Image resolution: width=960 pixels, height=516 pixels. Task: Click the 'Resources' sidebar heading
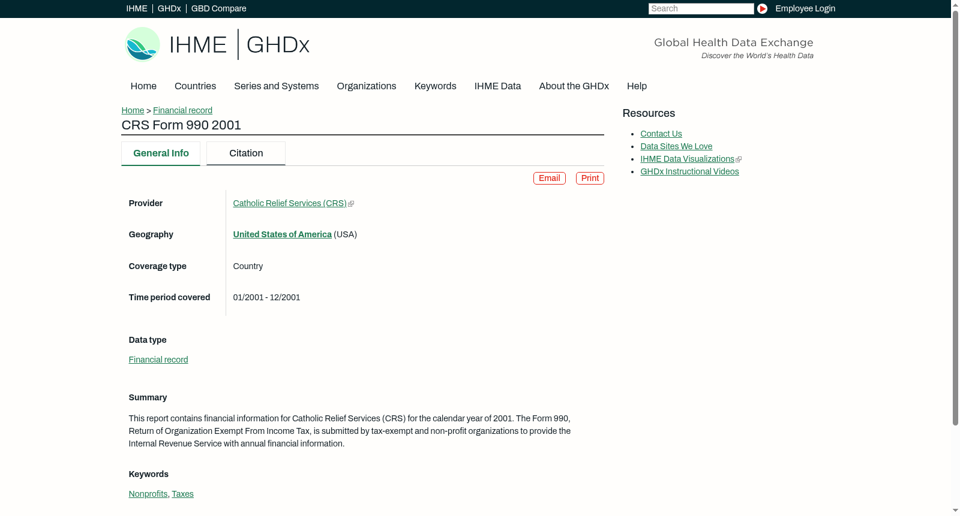pyautogui.click(x=649, y=114)
